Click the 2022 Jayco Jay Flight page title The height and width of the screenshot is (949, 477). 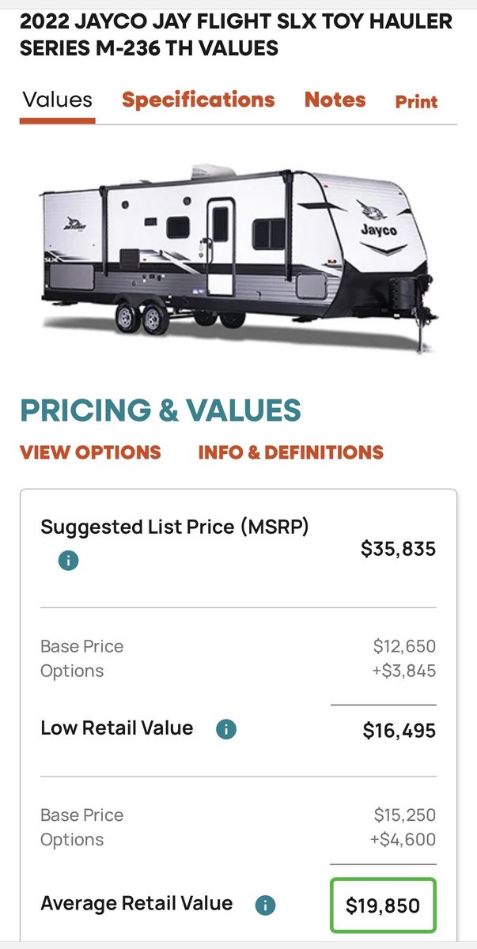tap(236, 35)
